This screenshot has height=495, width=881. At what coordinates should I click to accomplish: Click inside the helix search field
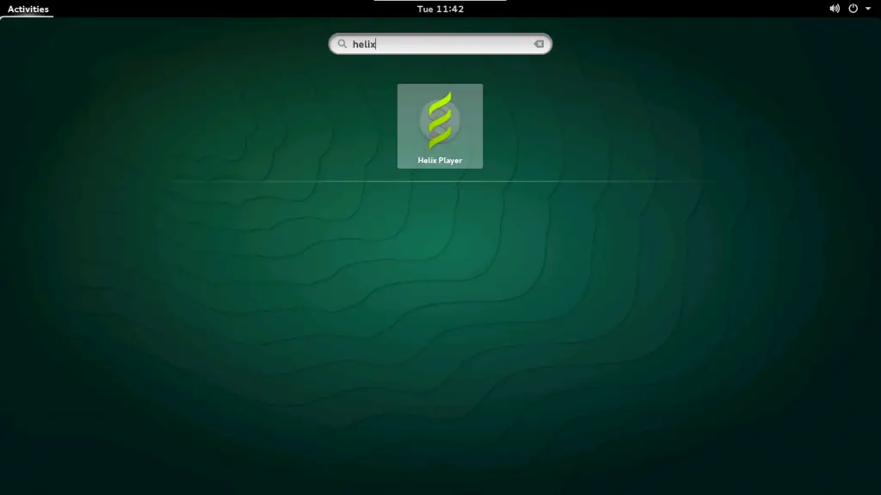coord(440,44)
